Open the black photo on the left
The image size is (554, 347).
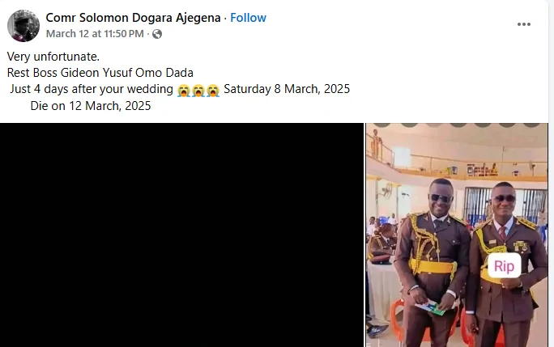[181, 235]
